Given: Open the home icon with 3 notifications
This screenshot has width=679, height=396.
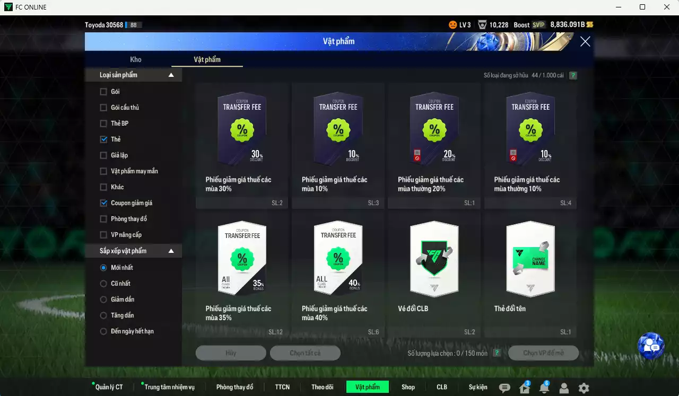Looking at the screenshot, I should coord(524,388).
